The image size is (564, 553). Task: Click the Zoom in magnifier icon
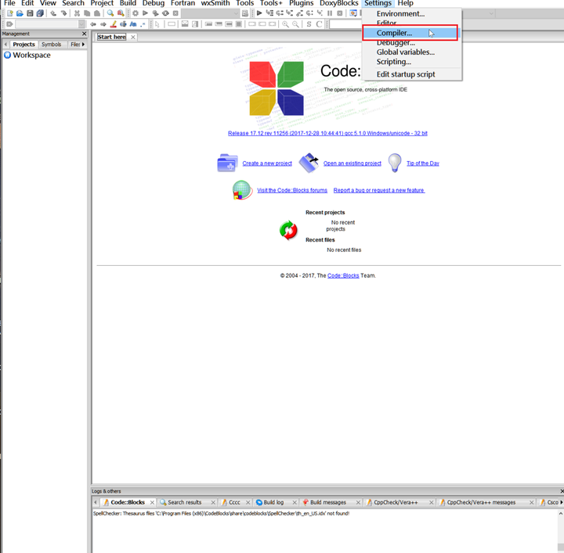(285, 24)
